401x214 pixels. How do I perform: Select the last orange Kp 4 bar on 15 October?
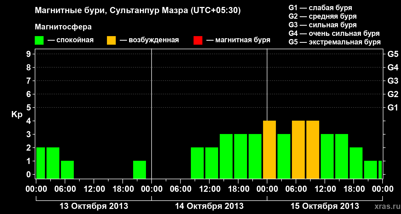point(313,150)
